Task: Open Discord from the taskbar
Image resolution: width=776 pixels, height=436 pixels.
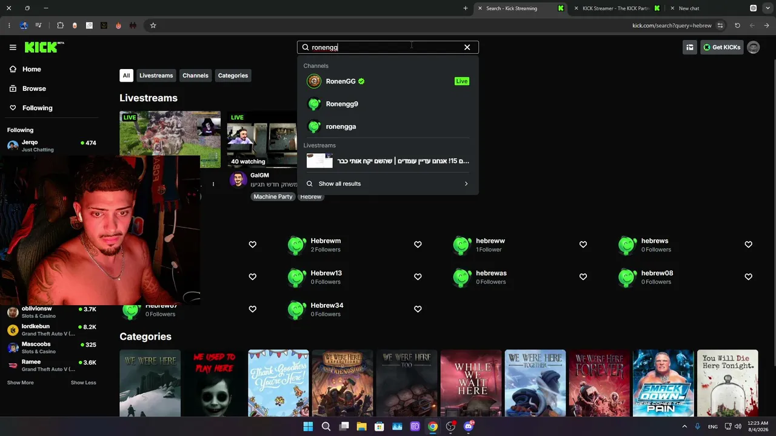Action: [468, 426]
